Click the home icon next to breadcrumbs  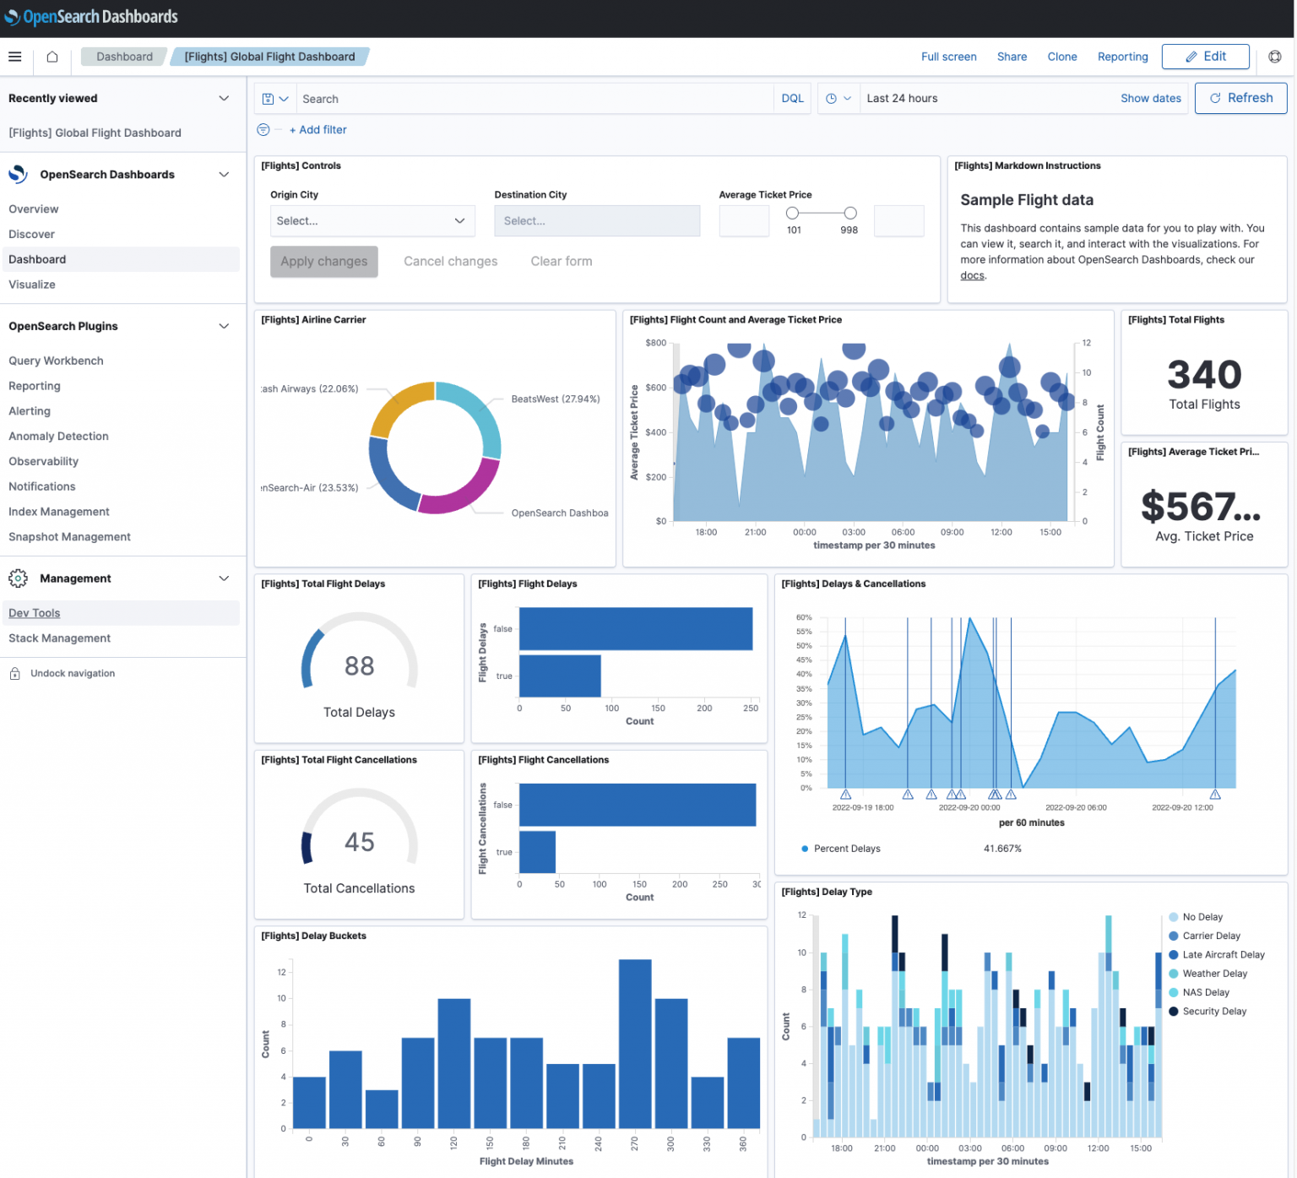[51, 56]
